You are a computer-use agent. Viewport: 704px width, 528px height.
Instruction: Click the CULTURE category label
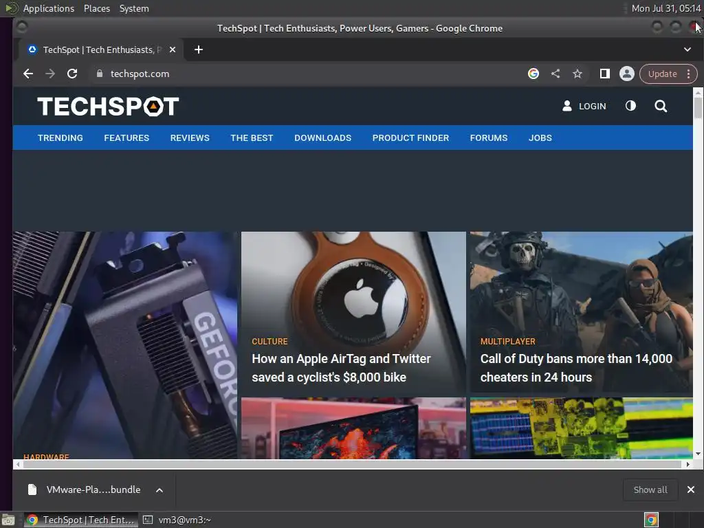click(269, 341)
